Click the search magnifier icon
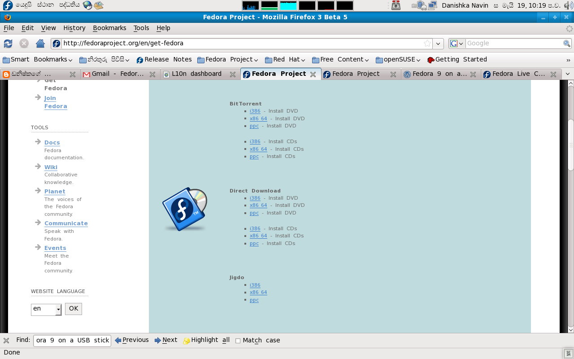 coord(567,44)
